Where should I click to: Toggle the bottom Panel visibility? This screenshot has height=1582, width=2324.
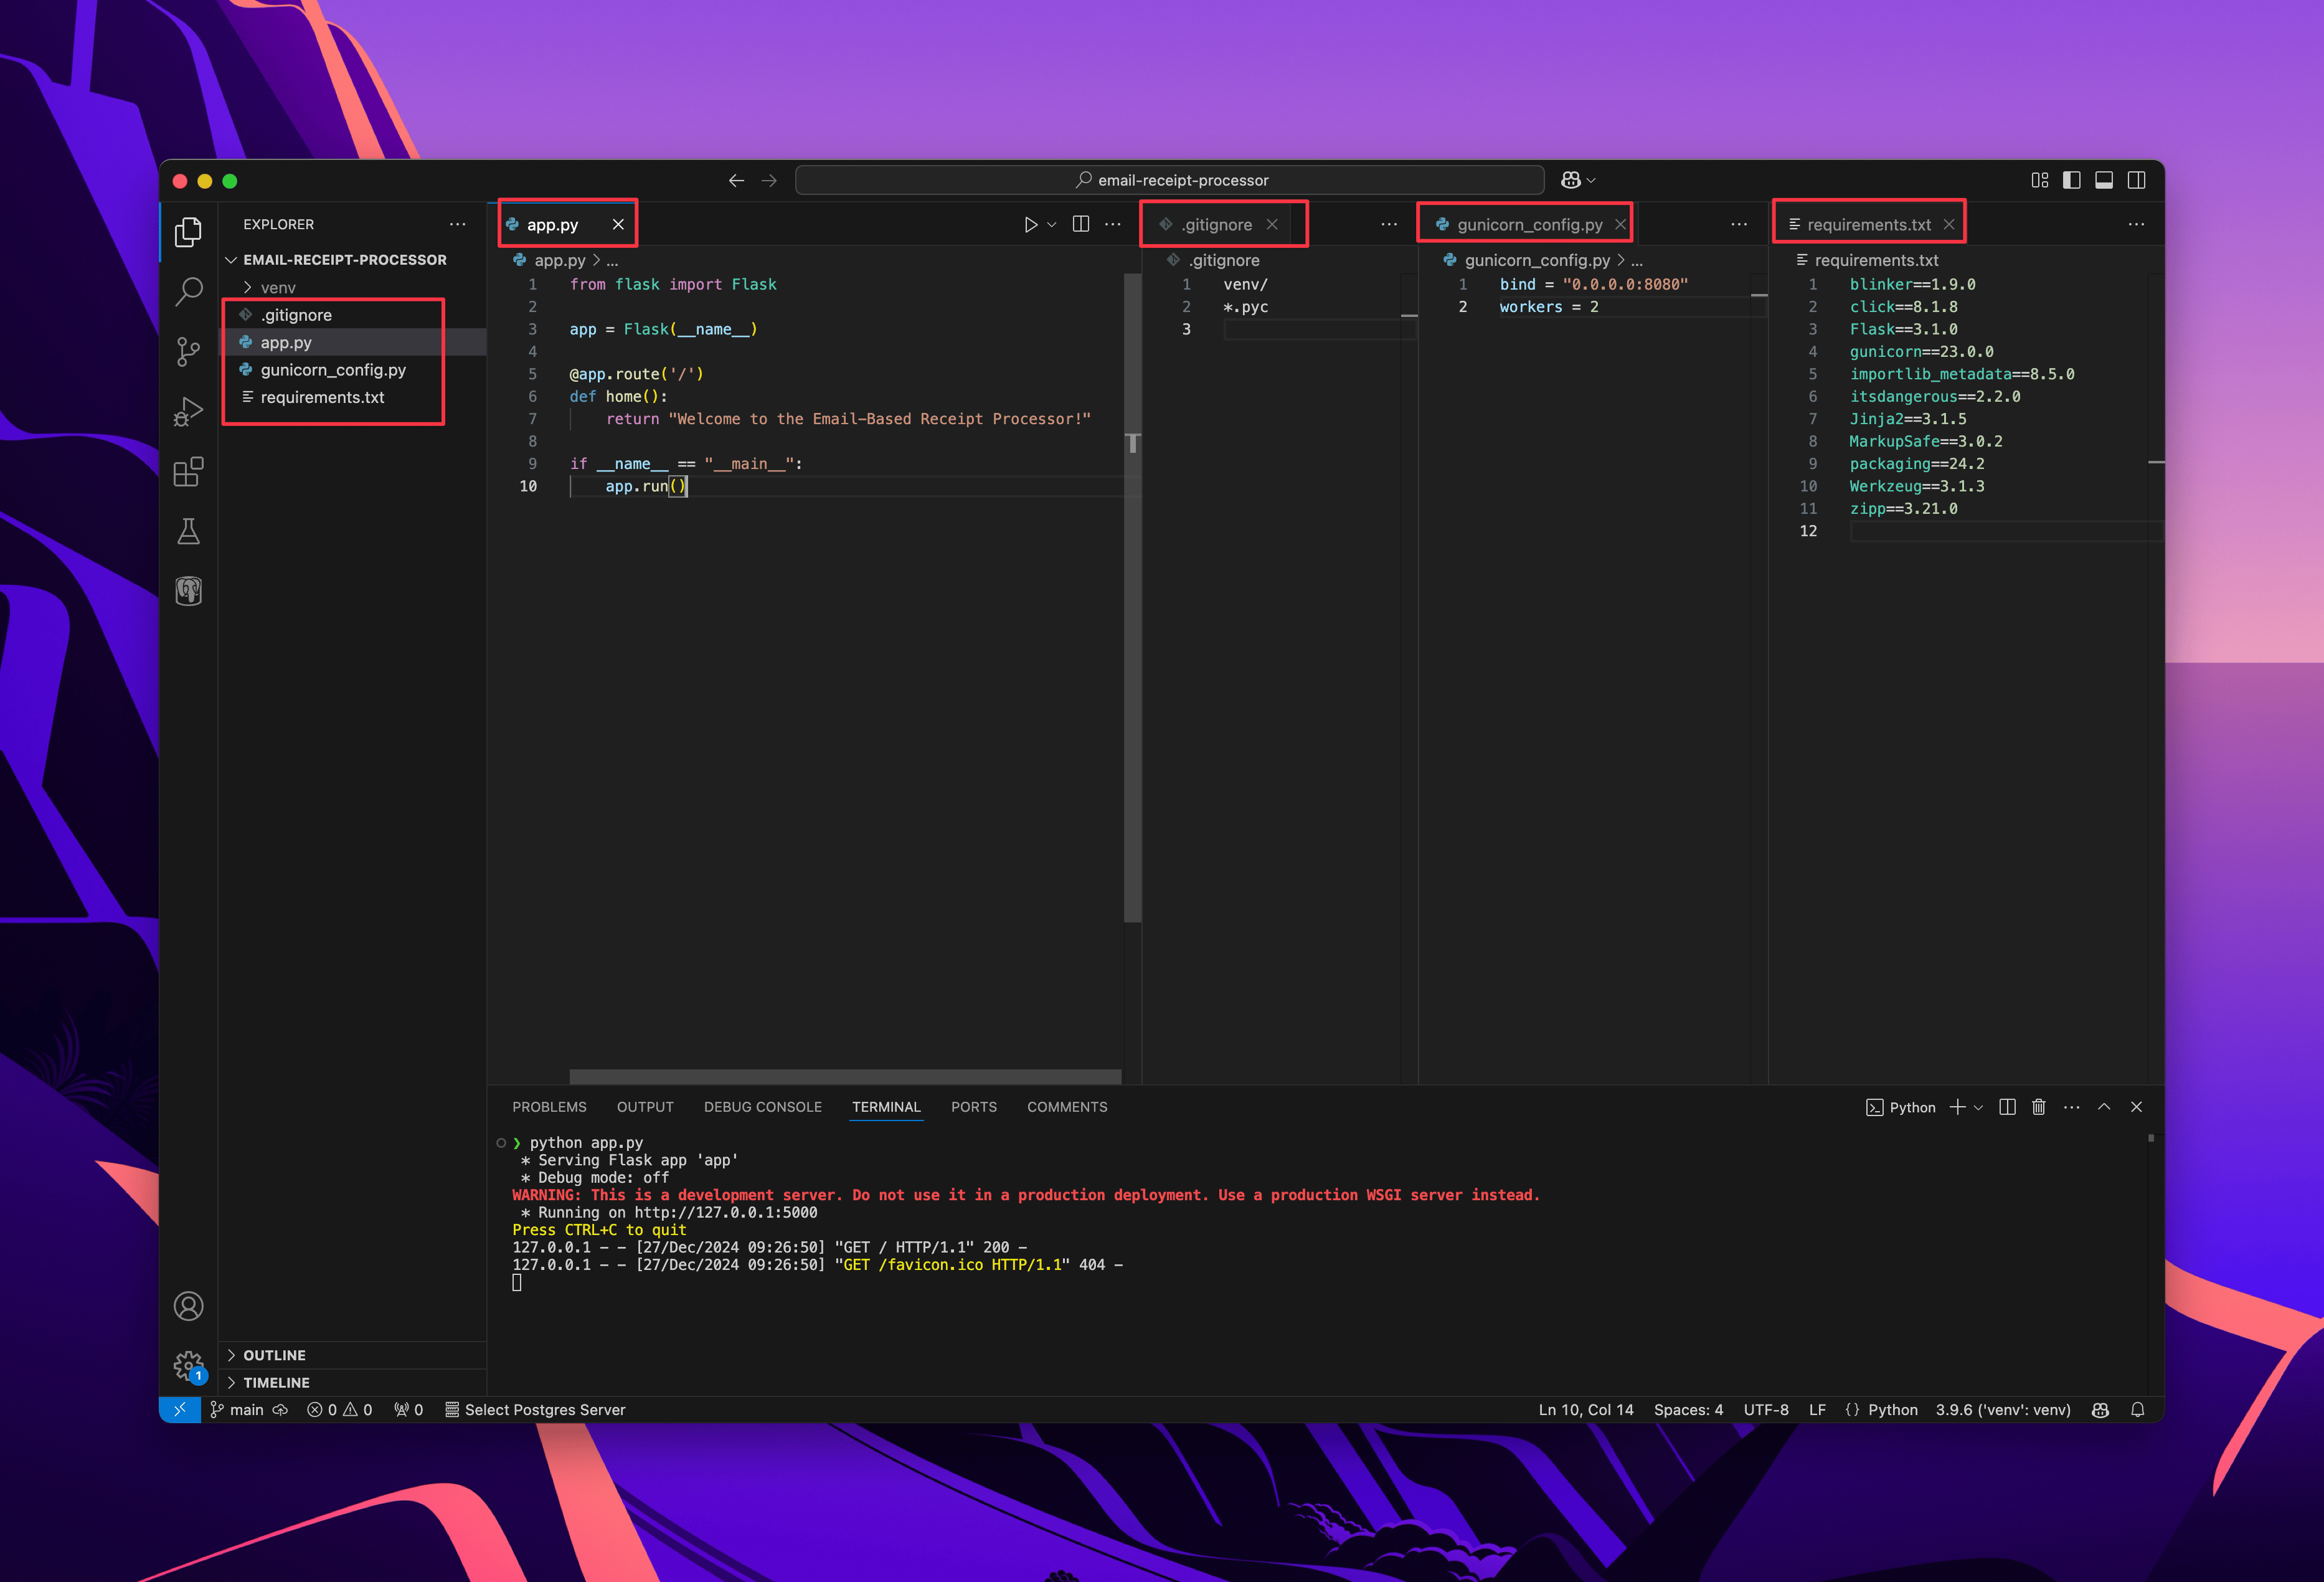coord(2104,180)
